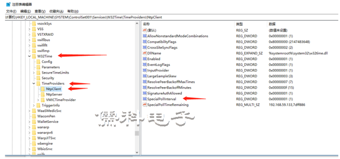
Task: Click the registry path address bar
Action: (171, 17)
